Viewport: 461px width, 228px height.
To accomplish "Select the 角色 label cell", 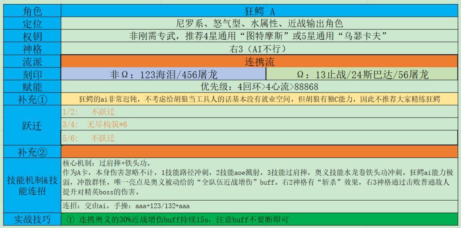I will click(x=32, y=11).
